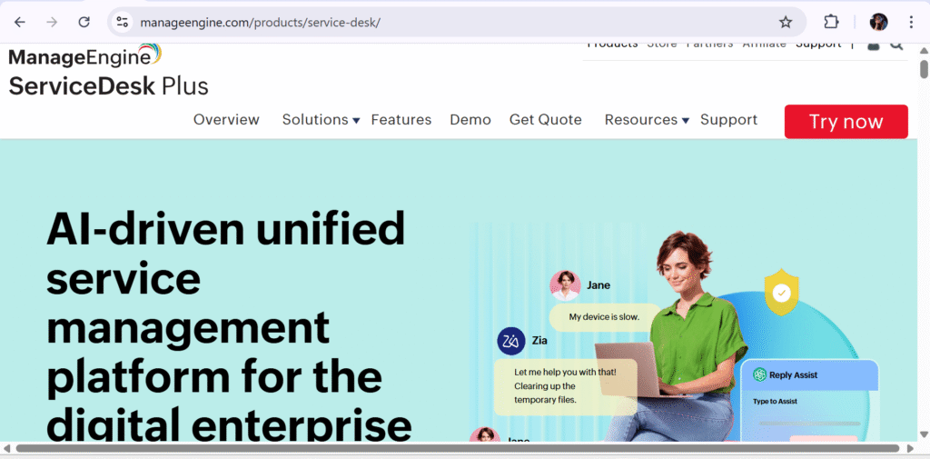930x459 pixels.
Task: Go to the Features page
Action: pos(401,119)
